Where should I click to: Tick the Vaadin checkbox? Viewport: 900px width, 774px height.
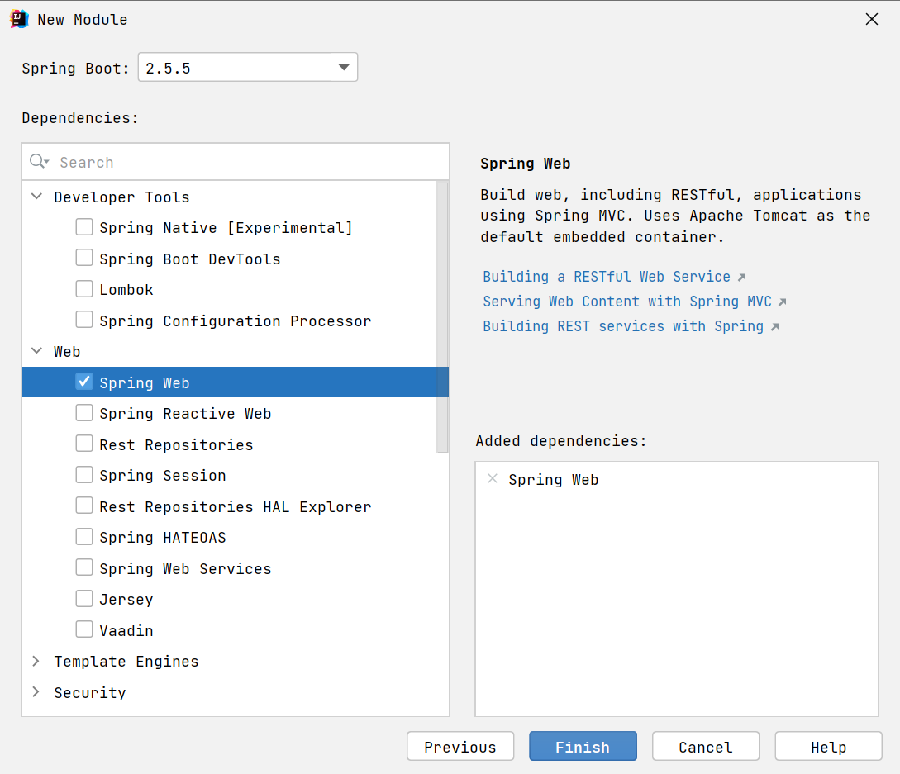pos(84,630)
